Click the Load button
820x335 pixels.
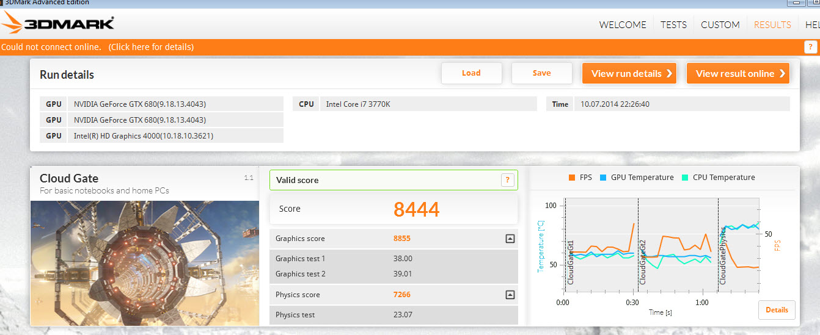(471, 73)
